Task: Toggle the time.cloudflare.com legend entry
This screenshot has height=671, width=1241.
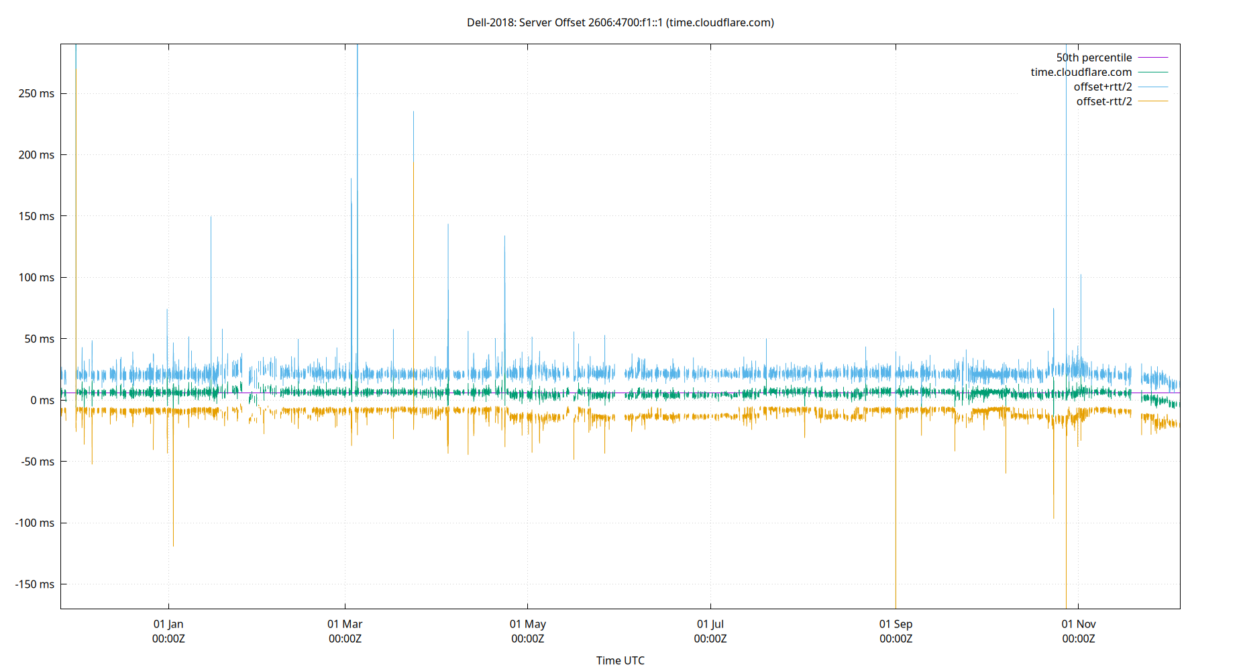Action: point(1081,72)
